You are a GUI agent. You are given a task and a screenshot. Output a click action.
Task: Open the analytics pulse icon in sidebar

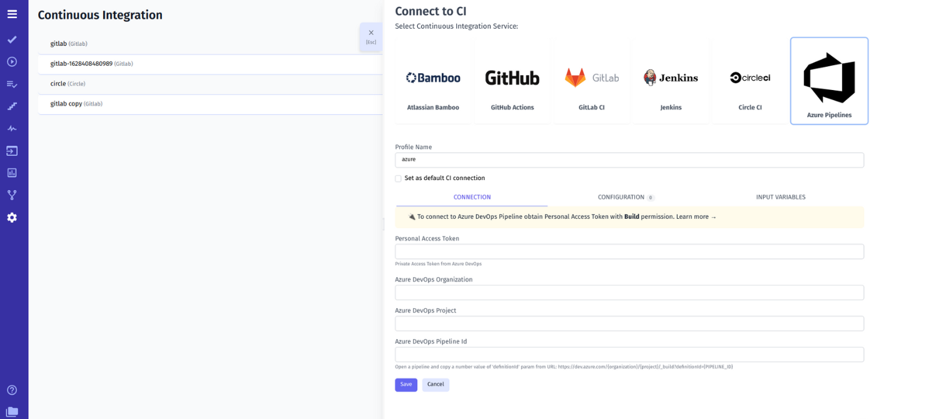(13, 128)
